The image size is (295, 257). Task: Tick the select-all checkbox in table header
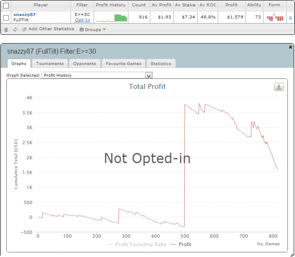click(6, 5)
